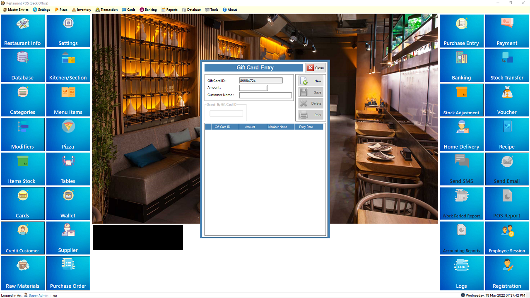Close the Gift Card Entry dialog
Viewport: 530px width, 298px height.
coord(316,68)
